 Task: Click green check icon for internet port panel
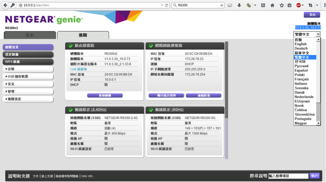point(151,46)
